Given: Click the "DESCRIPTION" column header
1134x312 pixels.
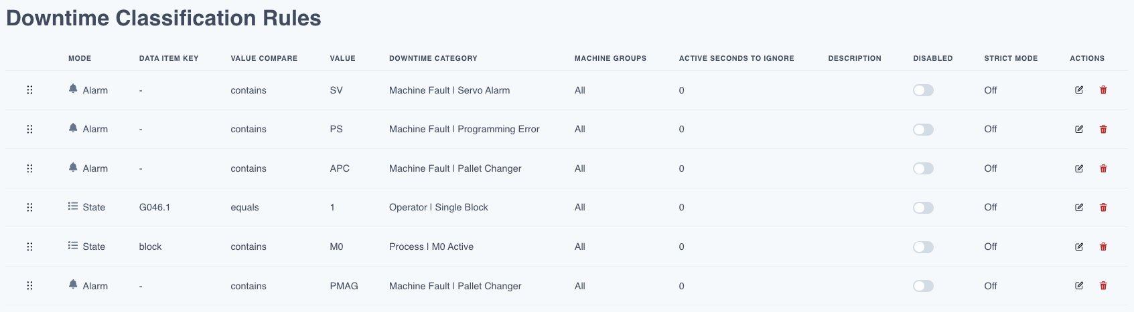Looking at the screenshot, I should click(855, 58).
